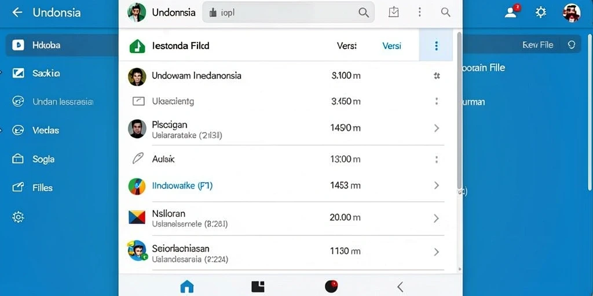Viewport: 593px width, 296px height.
Task: Open the settings gear in top bar
Action: coord(541,13)
